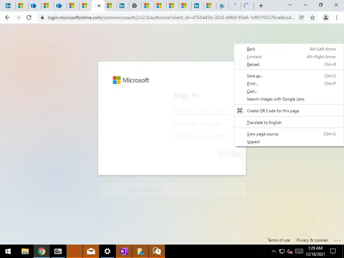Choose Print... in the context menu
The width and height of the screenshot is (344, 258).
click(289, 84)
